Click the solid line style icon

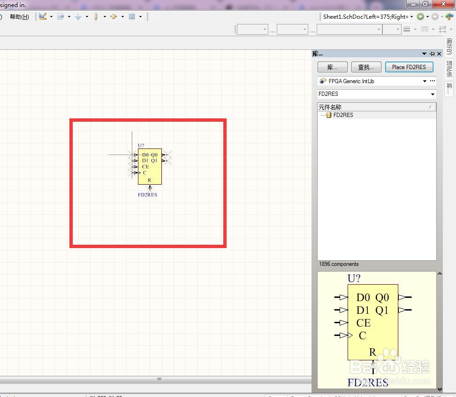tap(407, 29)
